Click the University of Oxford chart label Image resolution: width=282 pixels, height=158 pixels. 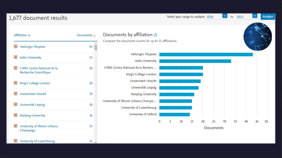(143, 114)
